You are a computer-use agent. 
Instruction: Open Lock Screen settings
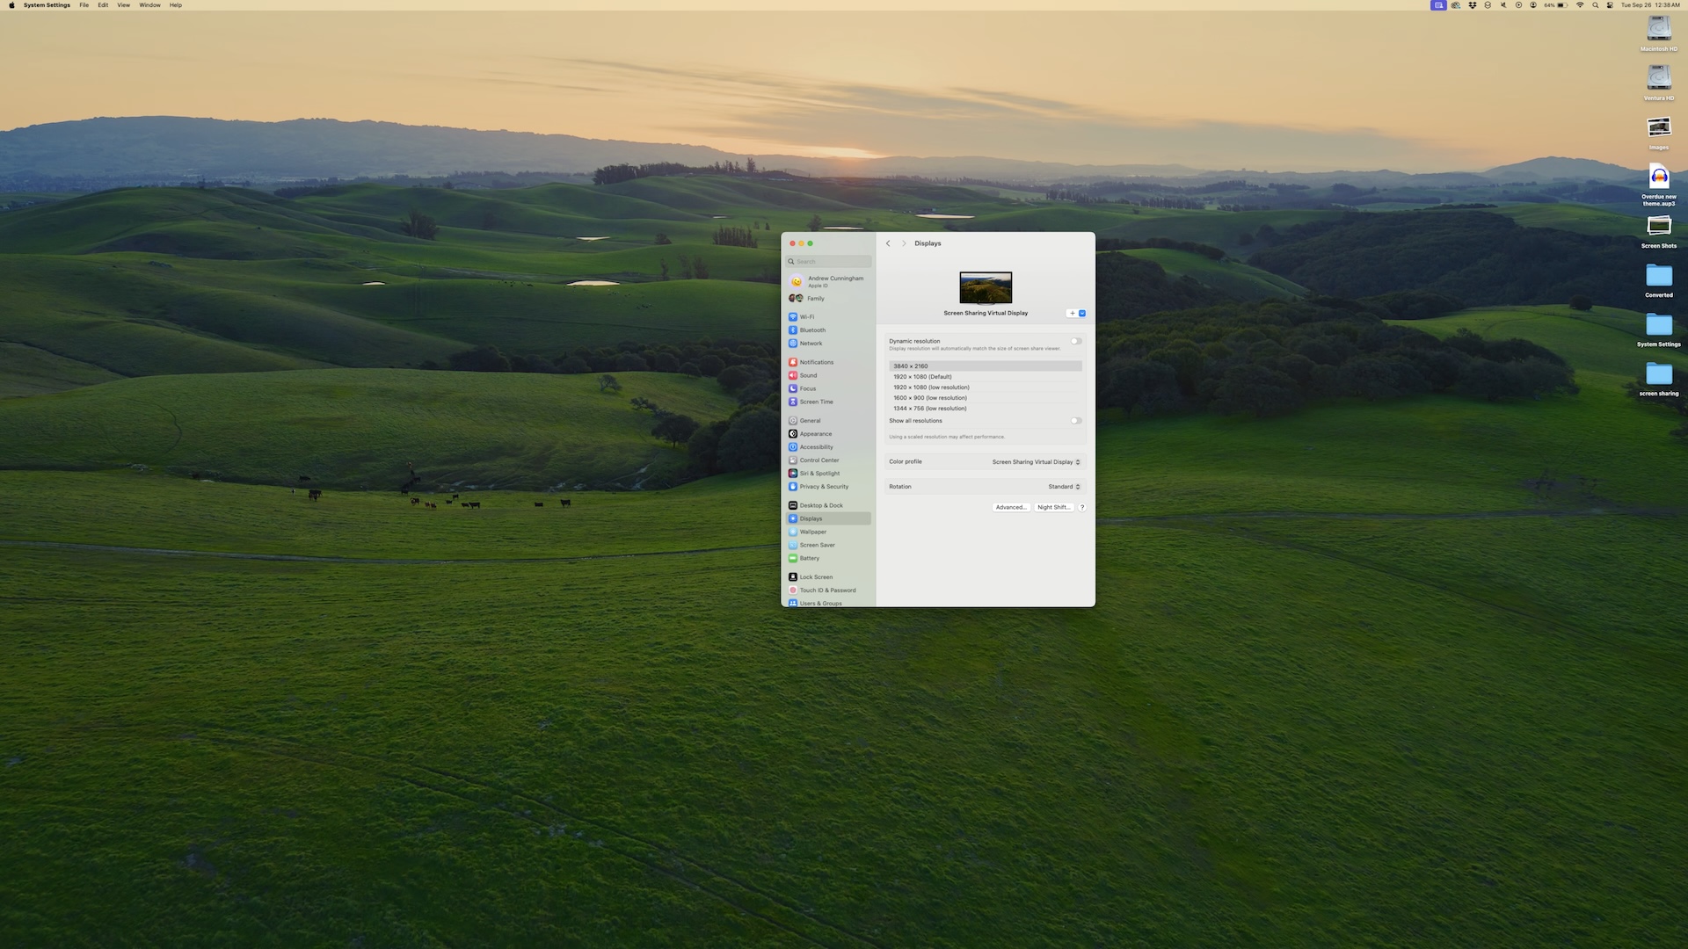[x=815, y=577]
